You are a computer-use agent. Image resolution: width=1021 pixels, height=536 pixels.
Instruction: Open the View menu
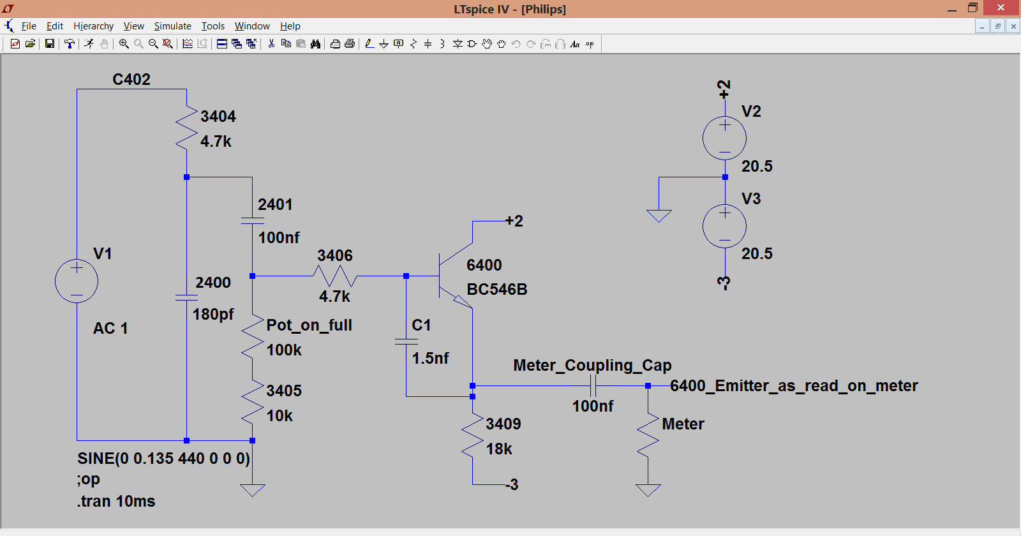point(133,26)
